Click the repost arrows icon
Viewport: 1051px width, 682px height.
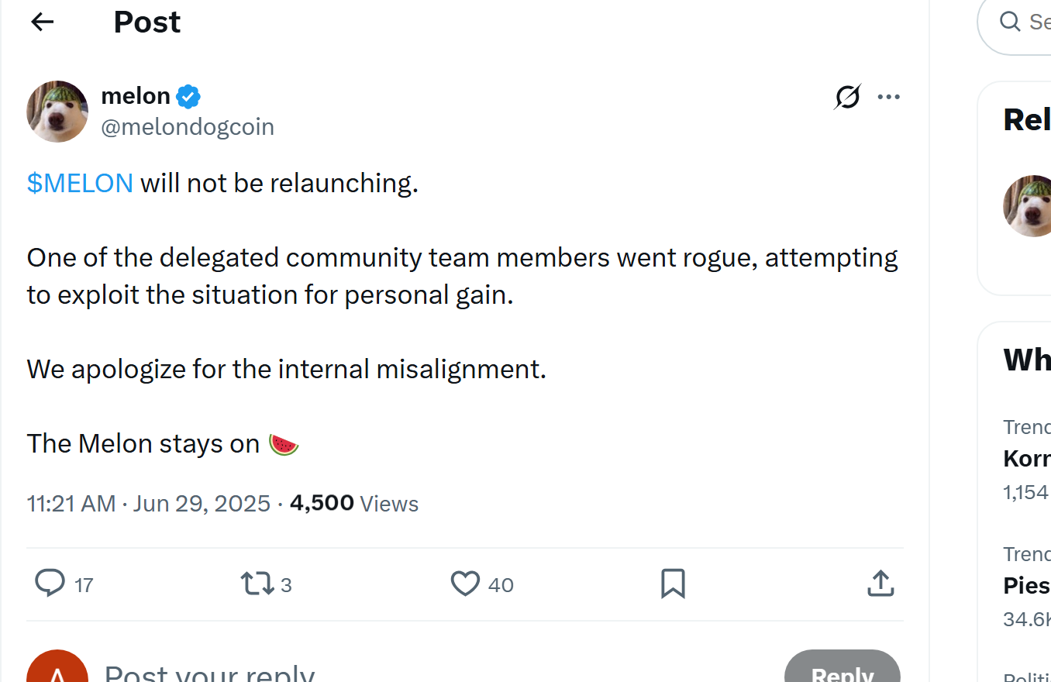257,584
